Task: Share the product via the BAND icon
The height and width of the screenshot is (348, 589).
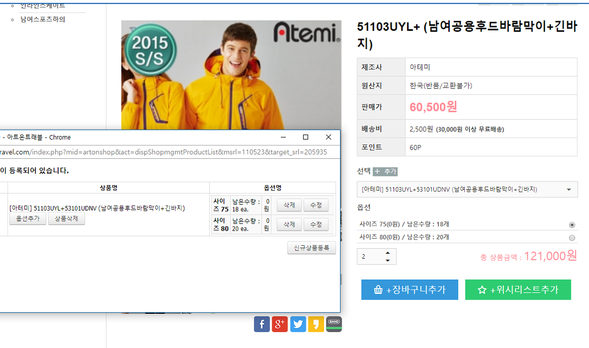Action: (x=334, y=324)
